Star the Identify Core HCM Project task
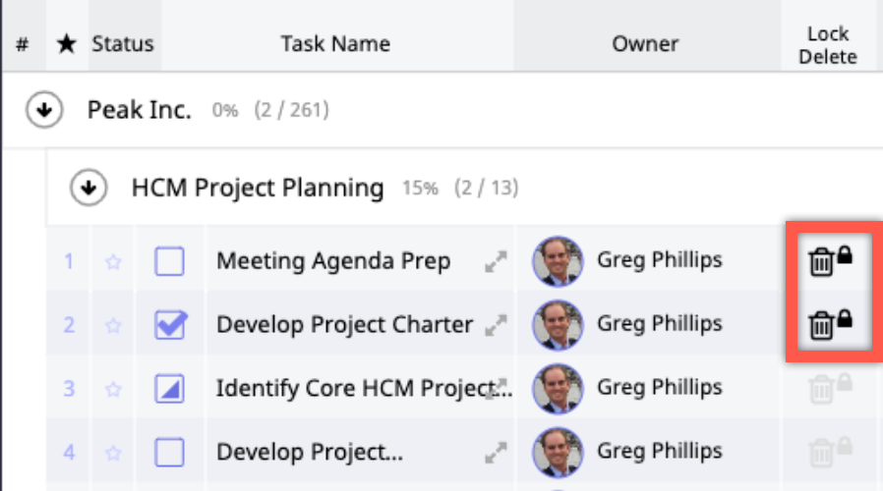 [x=113, y=389]
